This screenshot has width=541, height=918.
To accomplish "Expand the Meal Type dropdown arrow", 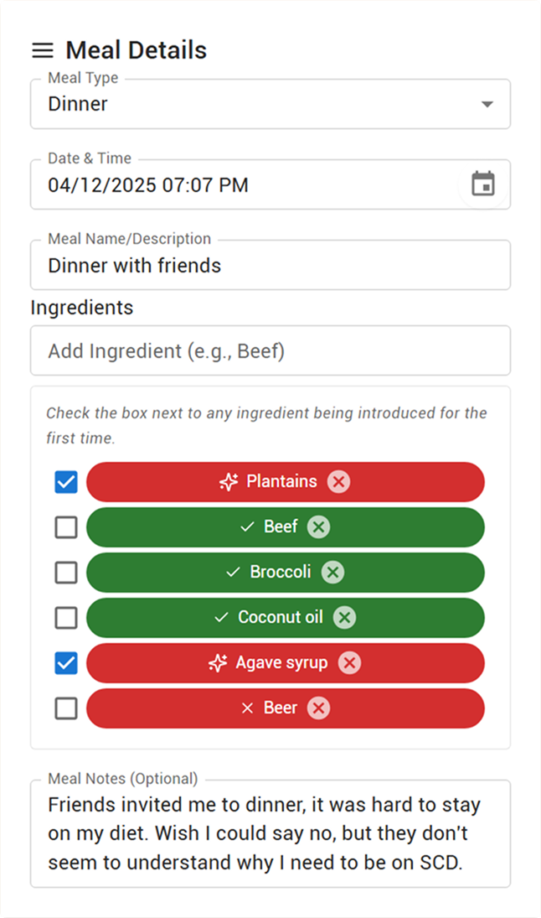I will [x=487, y=104].
